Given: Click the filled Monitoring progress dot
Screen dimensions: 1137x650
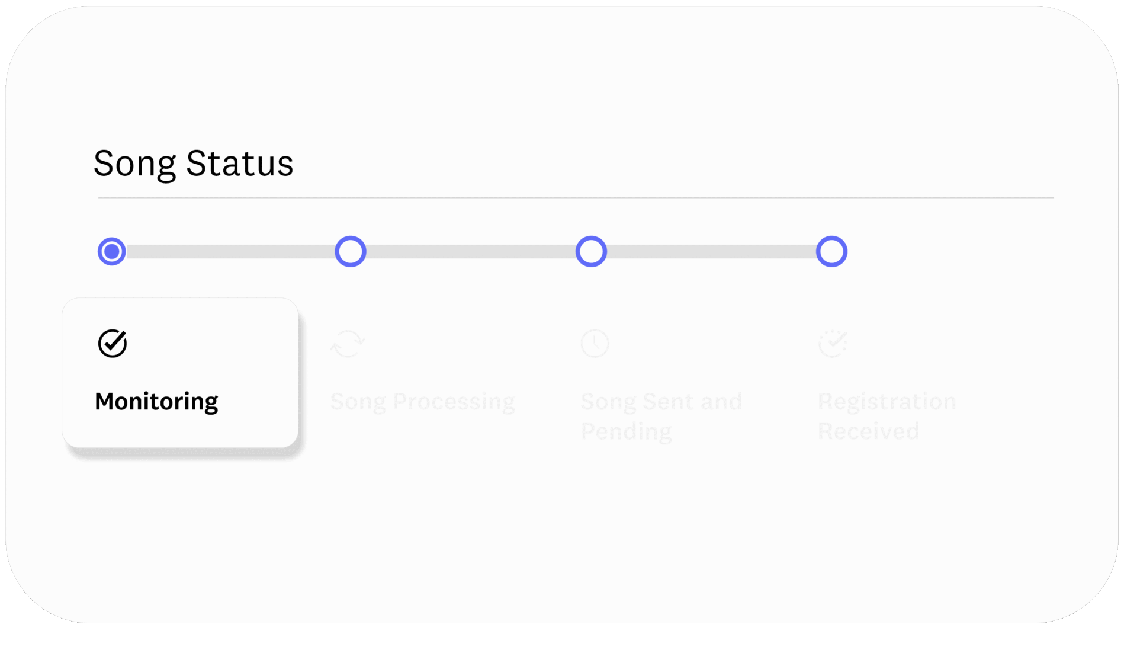Looking at the screenshot, I should (112, 251).
